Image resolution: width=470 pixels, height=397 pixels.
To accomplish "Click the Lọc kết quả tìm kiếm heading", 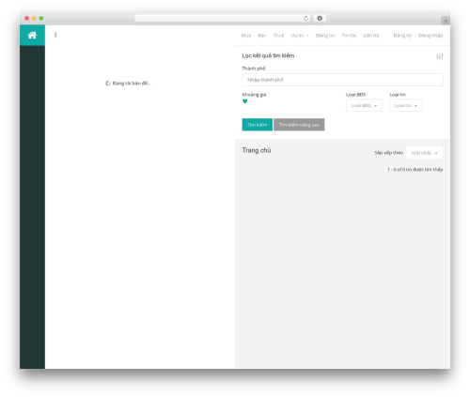I will coord(268,55).
